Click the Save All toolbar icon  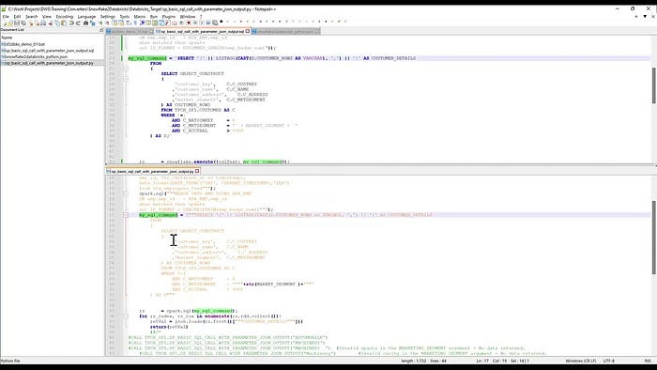tap(23, 23)
